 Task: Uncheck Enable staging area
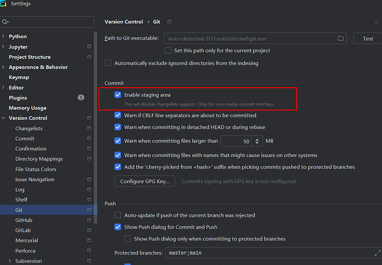pyautogui.click(x=118, y=95)
